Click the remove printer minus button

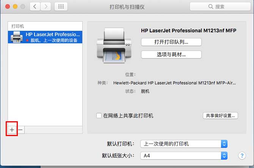tap(20, 130)
